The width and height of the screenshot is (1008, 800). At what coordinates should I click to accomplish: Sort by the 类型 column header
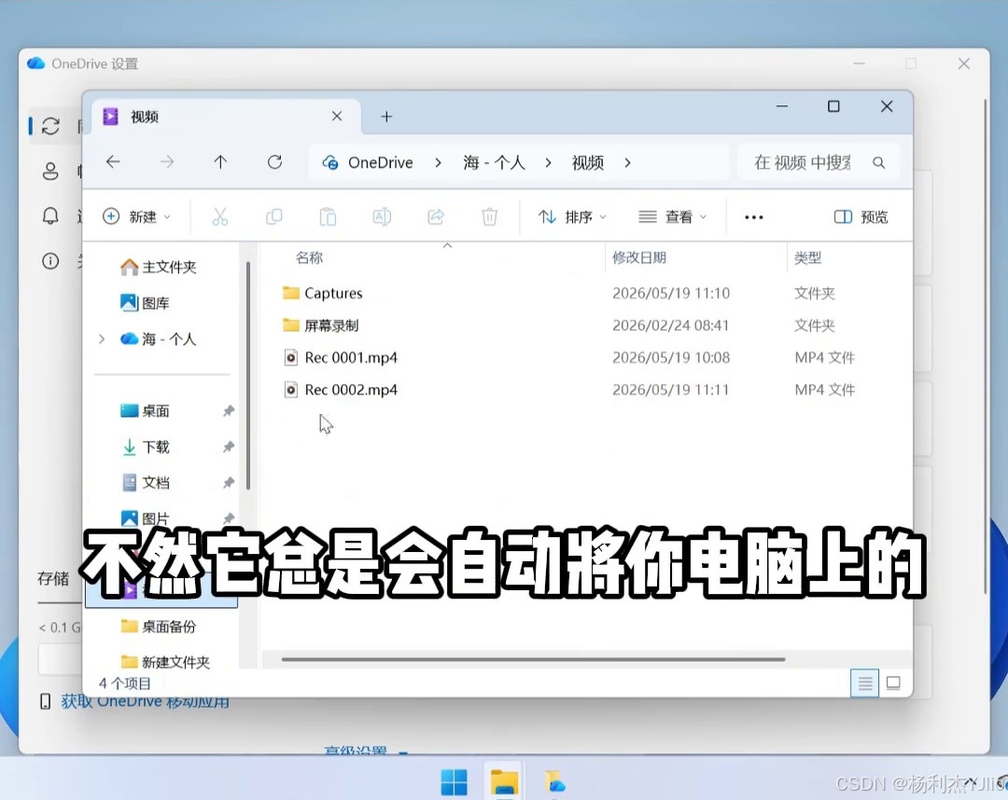point(807,258)
